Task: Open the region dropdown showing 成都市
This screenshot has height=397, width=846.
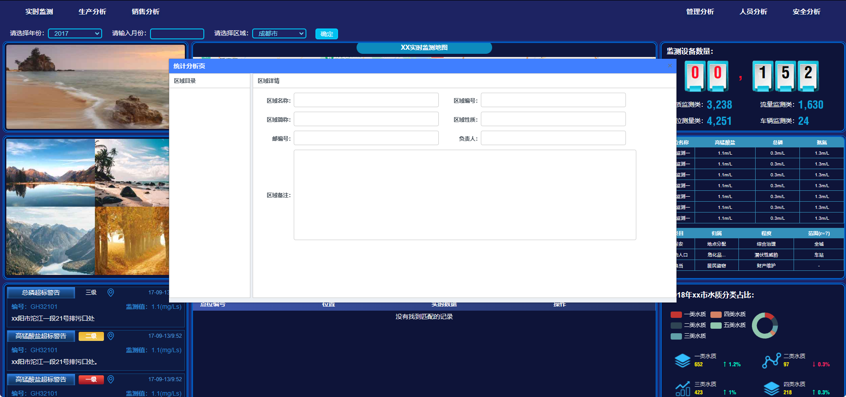Action: [279, 33]
